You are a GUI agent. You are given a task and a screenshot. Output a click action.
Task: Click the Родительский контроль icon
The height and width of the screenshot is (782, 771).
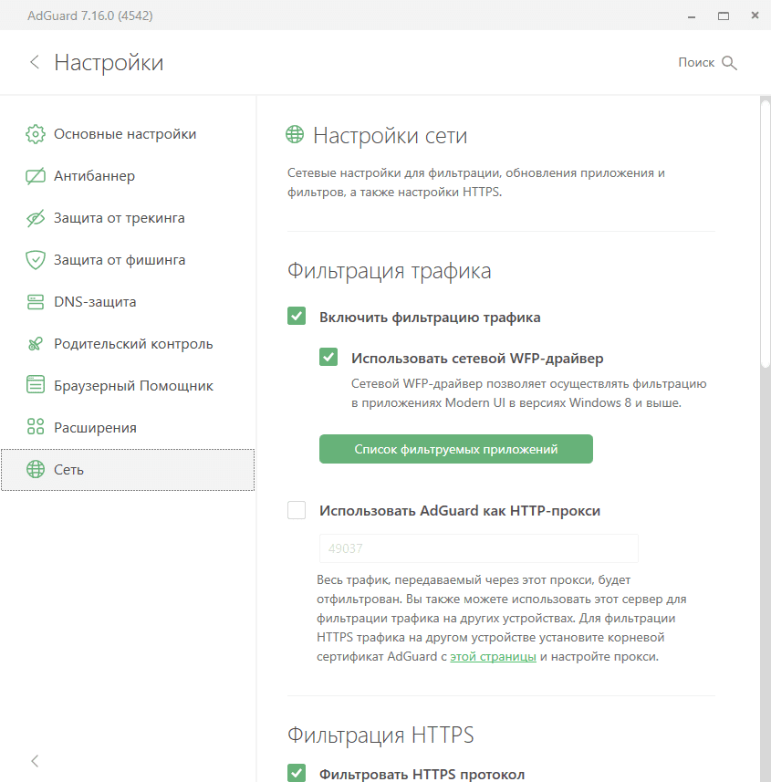pos(36,344)
